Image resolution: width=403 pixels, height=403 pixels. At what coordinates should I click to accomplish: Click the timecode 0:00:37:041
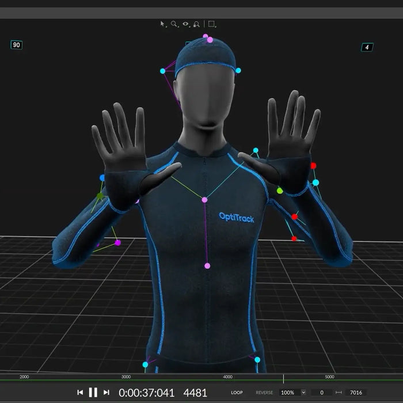tap(146, 393)
